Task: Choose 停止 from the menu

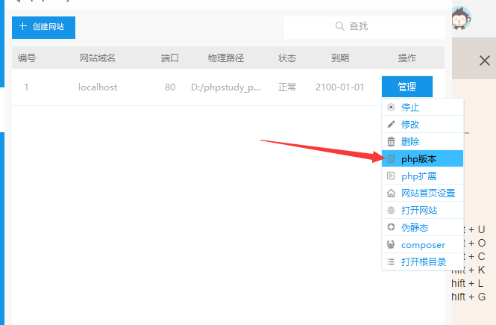Action: 423,107
